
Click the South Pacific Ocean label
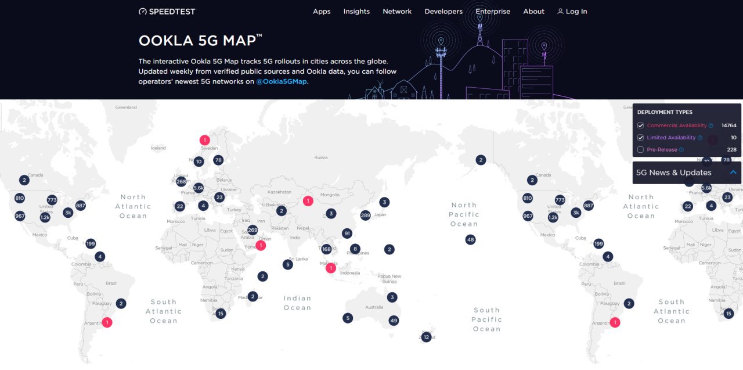[x=487, y=319]
